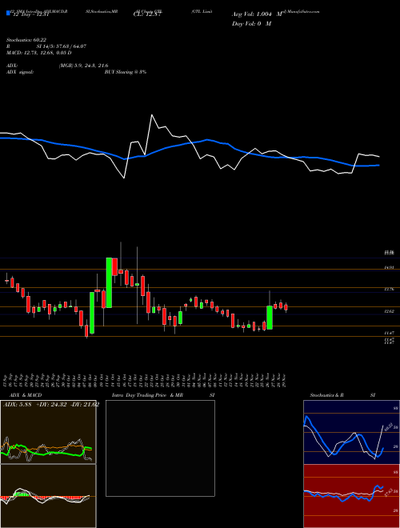Click the '(MGR) 5.9, 24.3, 21.6' ADX values
The width and height of the screenshot is (400, 528).
(x=83, y=66)
